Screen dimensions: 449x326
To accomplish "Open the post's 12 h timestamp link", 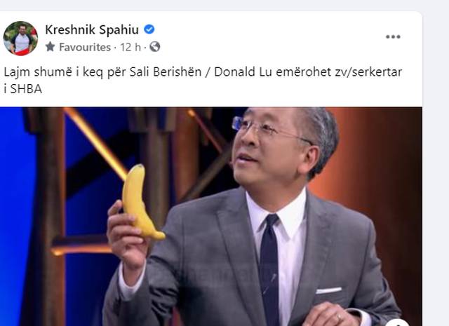I will pyautogui.click(x=130, y=47).
